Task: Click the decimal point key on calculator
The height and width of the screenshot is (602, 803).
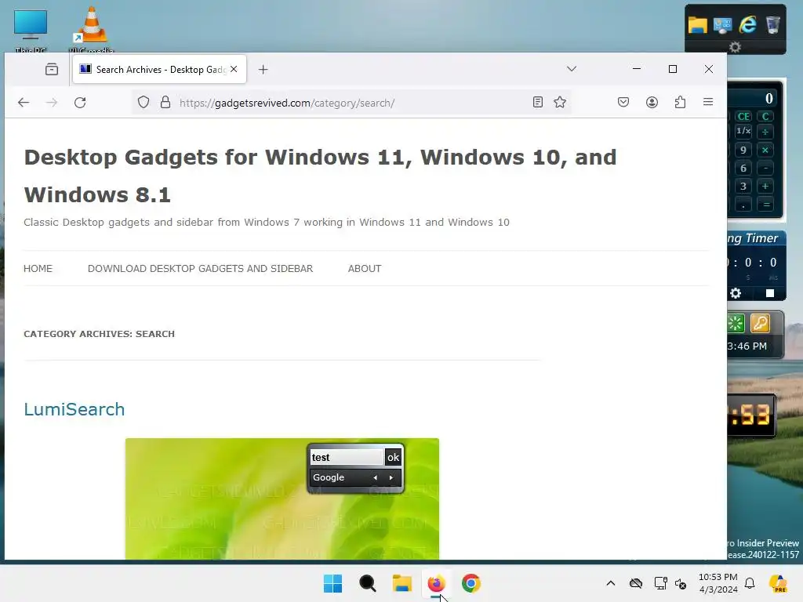Action: pyautogui.click(x=743, y=205)
